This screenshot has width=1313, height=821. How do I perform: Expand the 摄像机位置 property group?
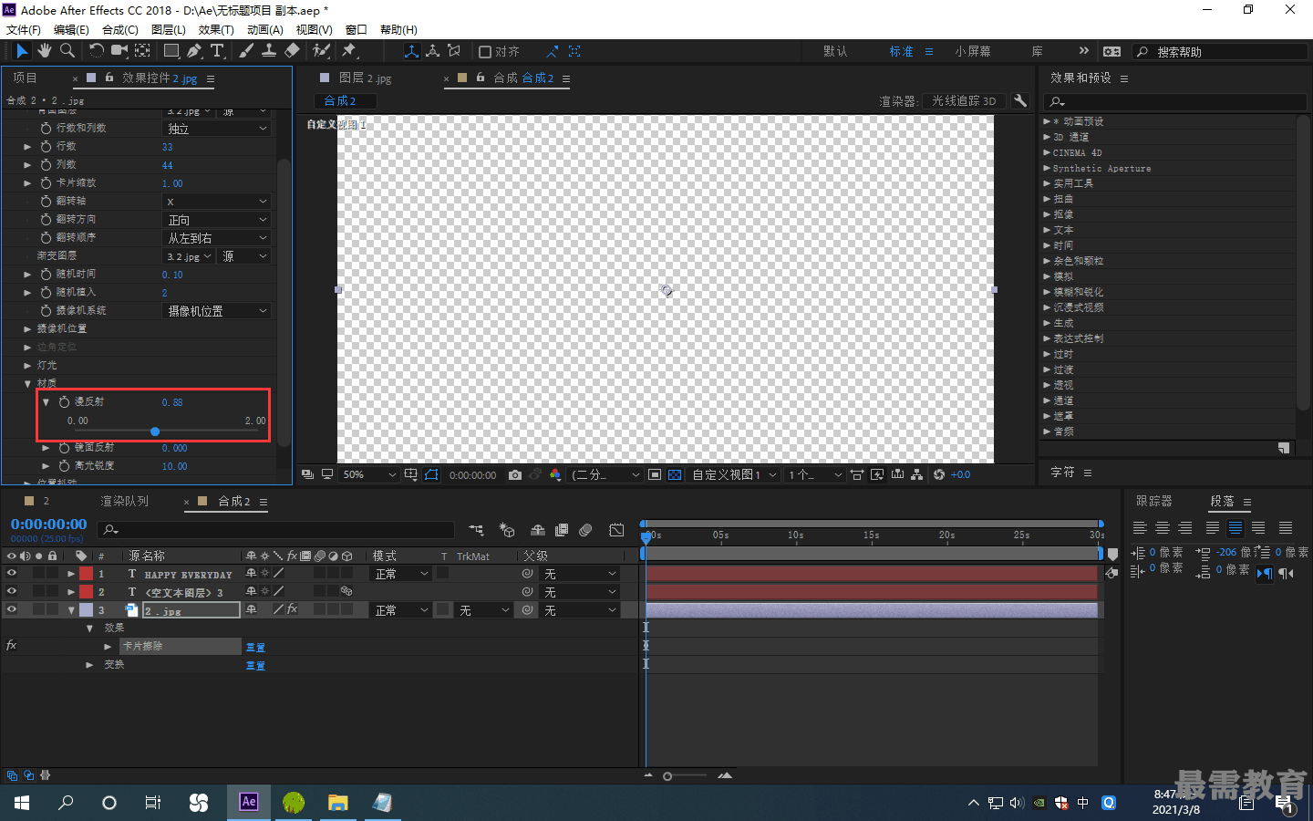coord(27,328)
